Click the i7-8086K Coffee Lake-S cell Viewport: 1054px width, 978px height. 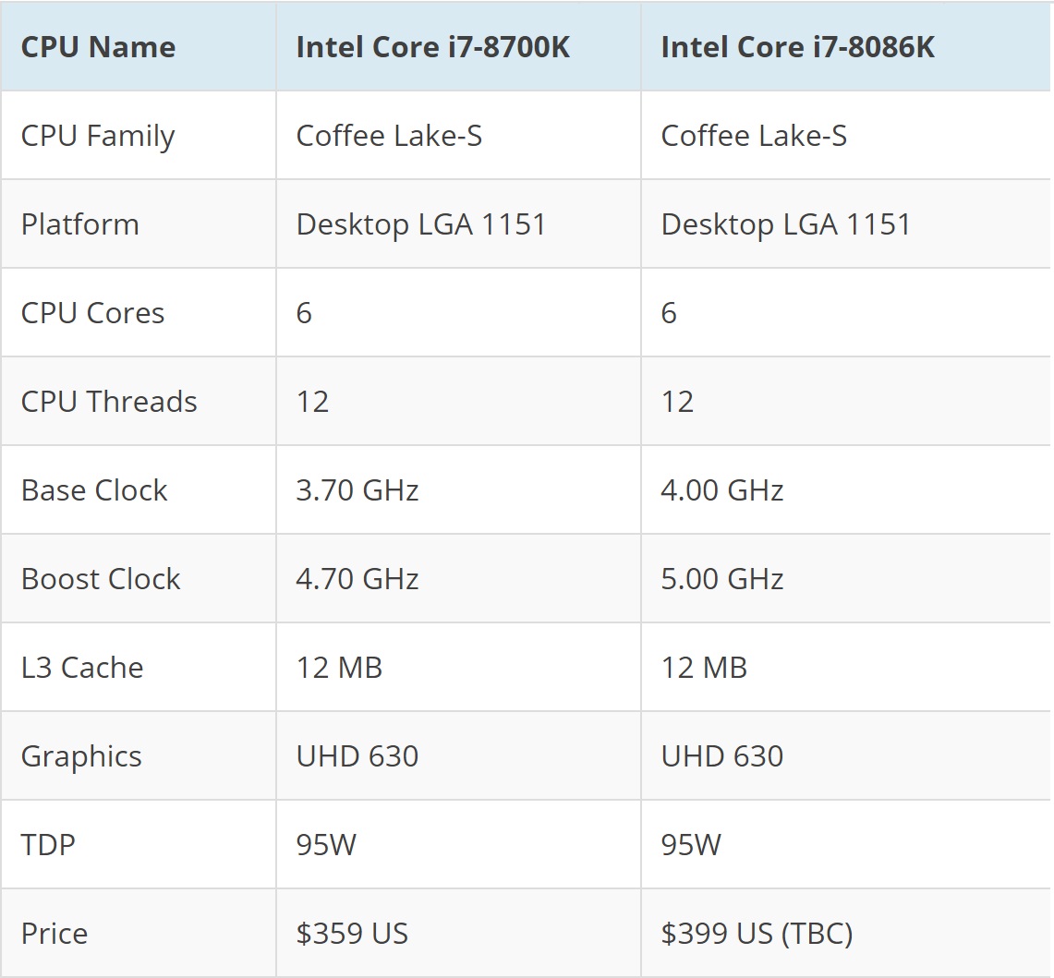click(754, 136)
